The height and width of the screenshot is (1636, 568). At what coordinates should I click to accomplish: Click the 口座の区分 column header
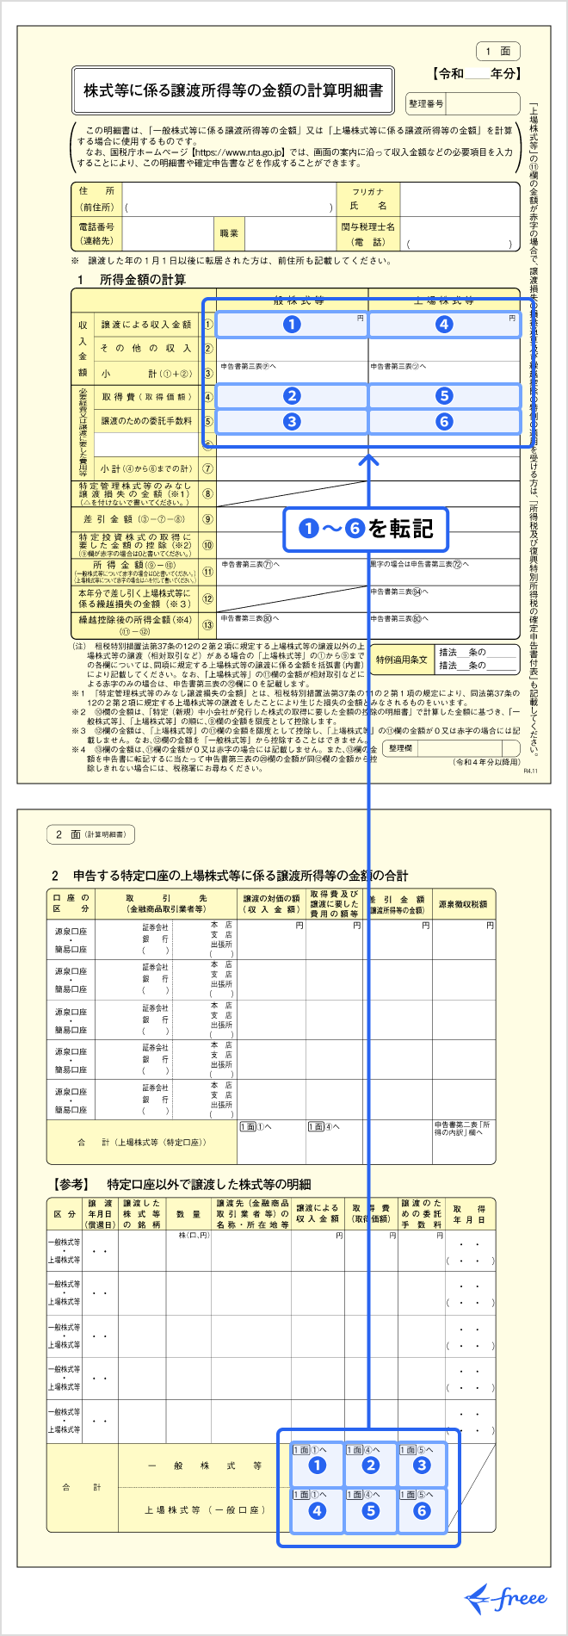point(71,904)
